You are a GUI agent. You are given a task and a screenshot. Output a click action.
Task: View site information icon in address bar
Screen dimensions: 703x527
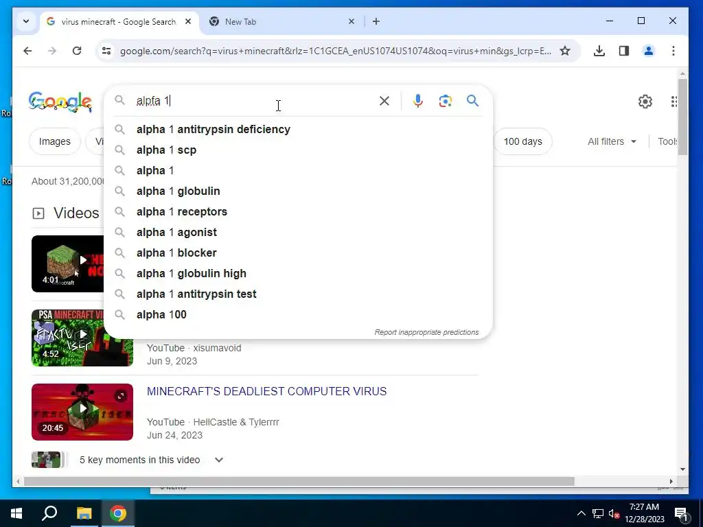[x=106, y=51]
